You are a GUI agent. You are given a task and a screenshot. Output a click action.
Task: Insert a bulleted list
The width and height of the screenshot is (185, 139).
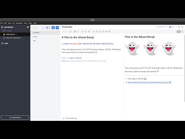tap(94, 32)
